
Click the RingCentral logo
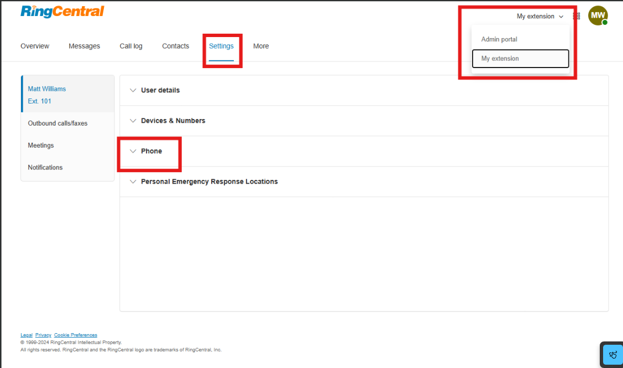click(x=62, y=12)
